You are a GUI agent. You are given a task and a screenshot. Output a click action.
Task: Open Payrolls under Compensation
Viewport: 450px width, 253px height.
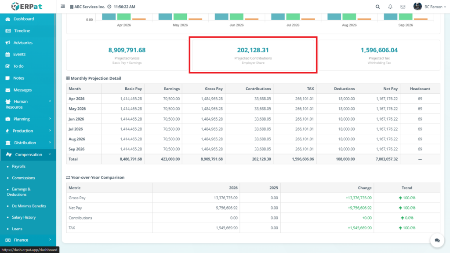point(18,166)
